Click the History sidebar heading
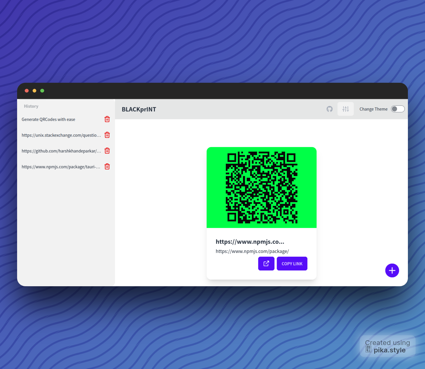 coord(31,106)
